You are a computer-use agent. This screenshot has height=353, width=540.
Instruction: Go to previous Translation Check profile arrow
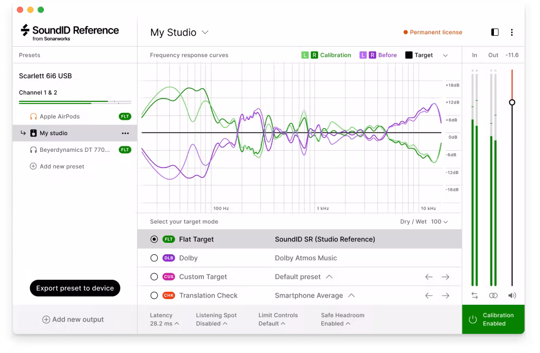tap(429, 296)
